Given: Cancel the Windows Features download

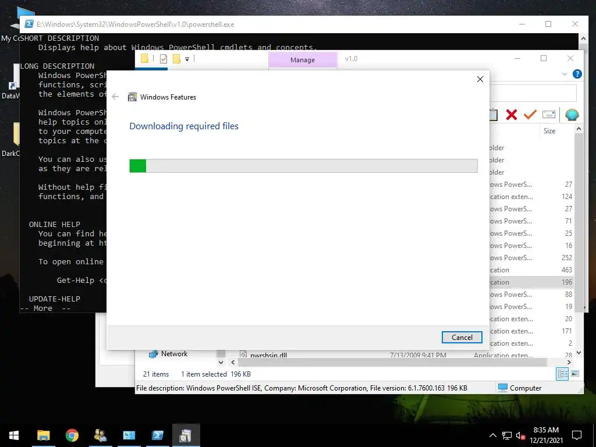Looking at the screenshot, I should pos(462,337).
